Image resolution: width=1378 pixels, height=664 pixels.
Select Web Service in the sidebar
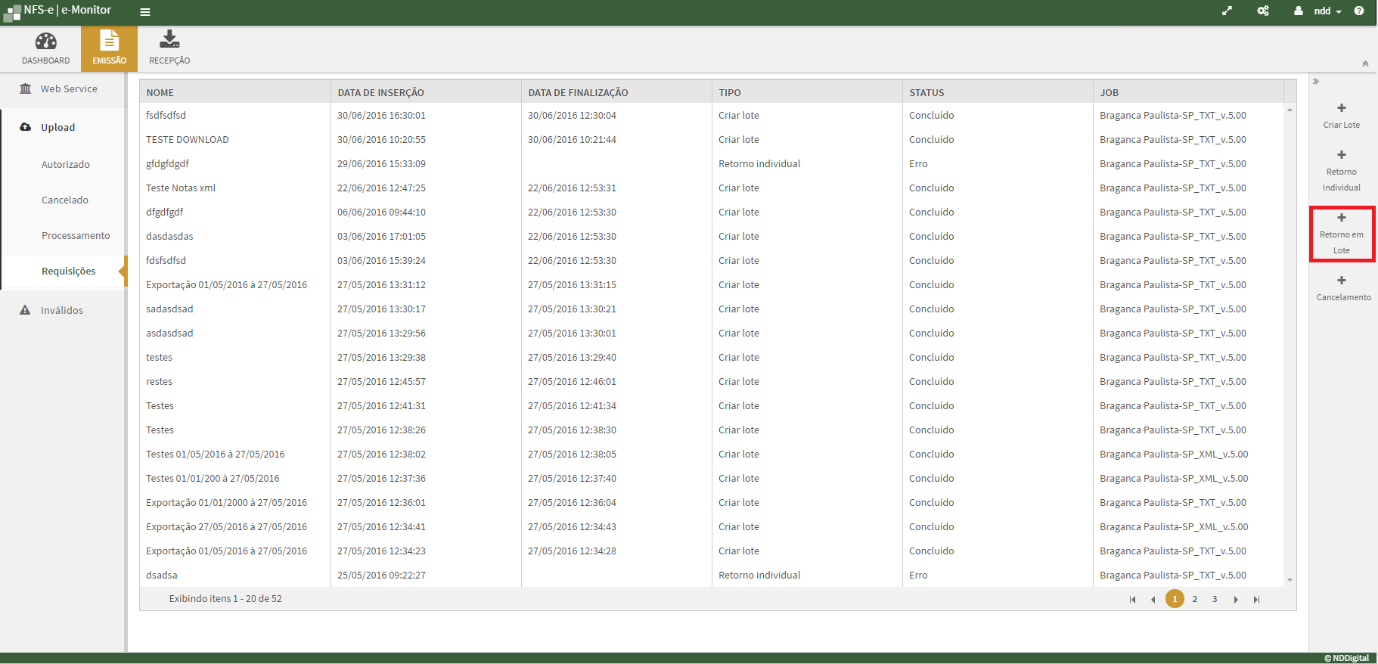(68, 89)
